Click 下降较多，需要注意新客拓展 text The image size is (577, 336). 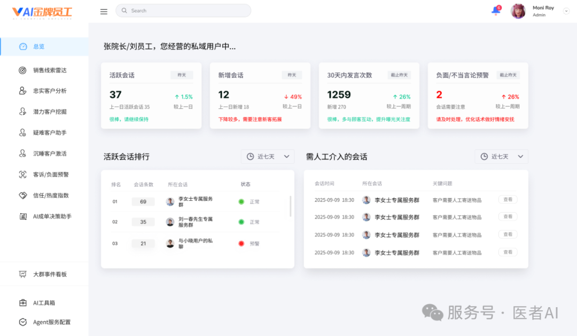coord(250,119)
